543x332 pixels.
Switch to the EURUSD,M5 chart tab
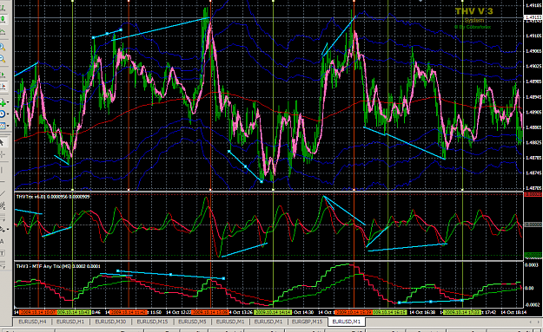[x=192, y=322]
